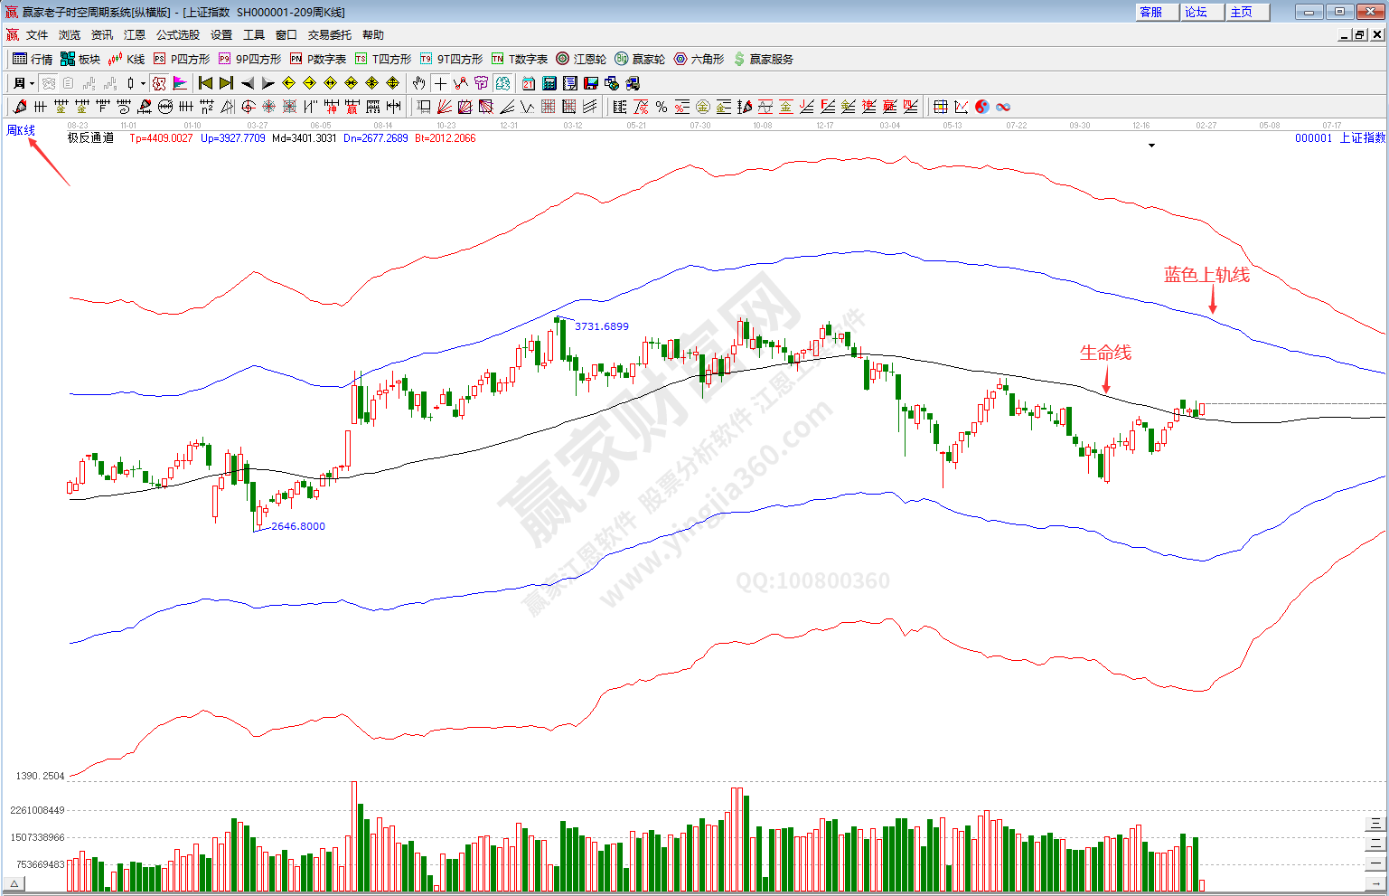This screenshot has height=896, width=1389.
Task: Open the 公式选股 menu
Action: pos(177,35)
